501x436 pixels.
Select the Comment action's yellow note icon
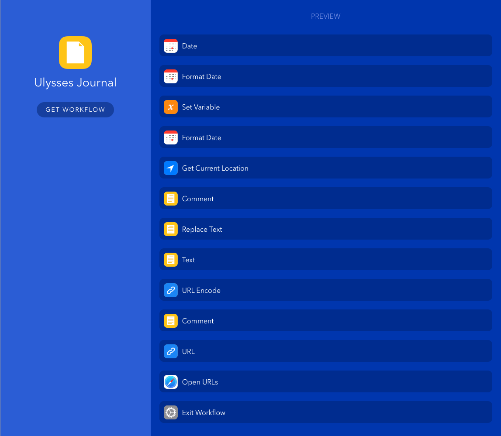click(171, 198)
